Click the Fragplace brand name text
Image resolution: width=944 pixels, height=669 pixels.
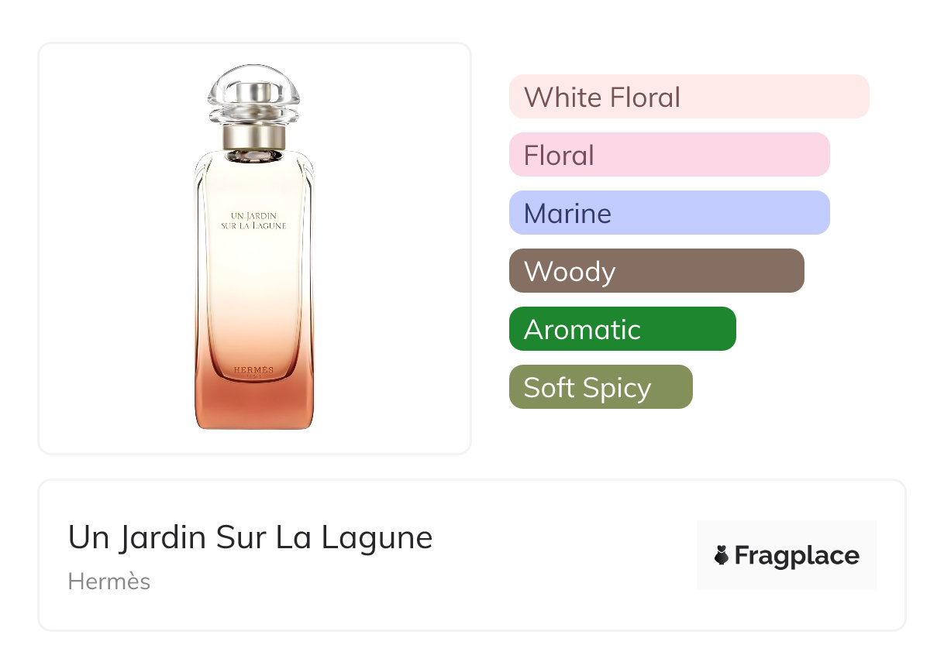(x=797, y=556)
